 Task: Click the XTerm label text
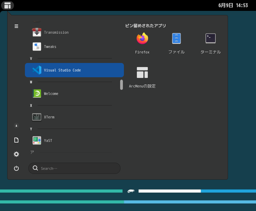[49, 117]
